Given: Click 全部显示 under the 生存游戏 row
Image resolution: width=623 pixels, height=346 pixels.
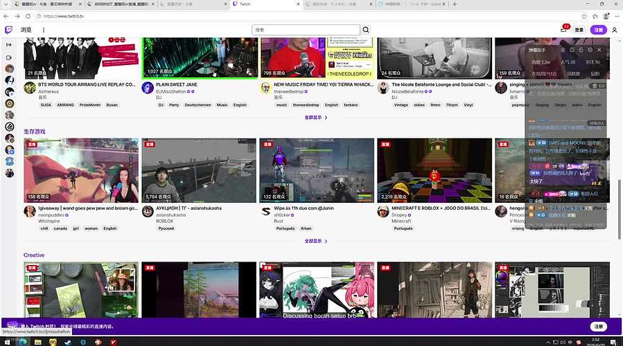Looking at the screenshot, I should tap(316, 241).
